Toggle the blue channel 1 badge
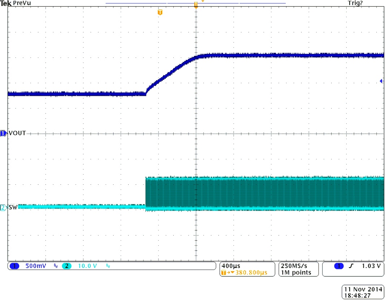385x300 pixels. pyautogui.click(x=14, y=266)
